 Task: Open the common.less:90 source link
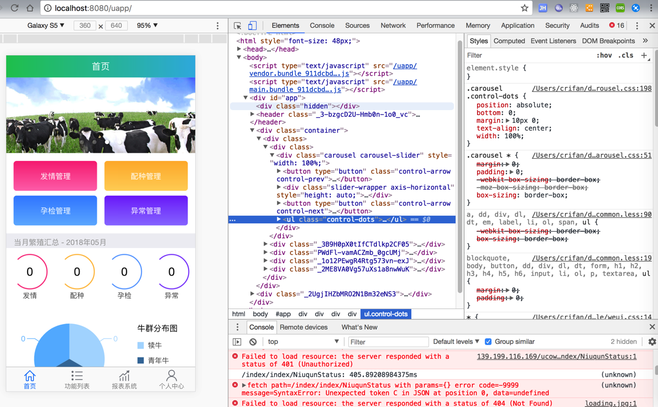coord(592,215)
